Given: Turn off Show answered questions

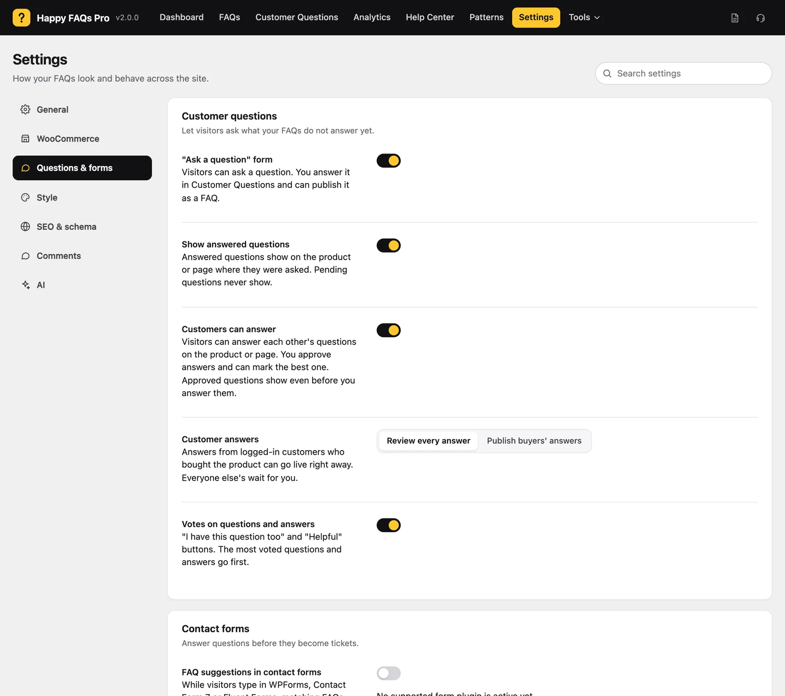Looking at the screenshot, I should (389, 246).
